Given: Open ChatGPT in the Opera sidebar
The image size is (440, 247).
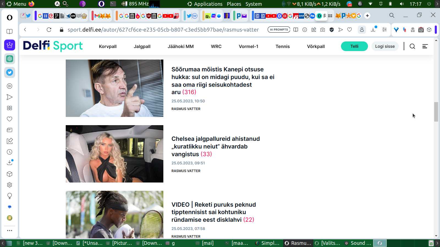Looking at the screenshot, I should click(10, 59).
